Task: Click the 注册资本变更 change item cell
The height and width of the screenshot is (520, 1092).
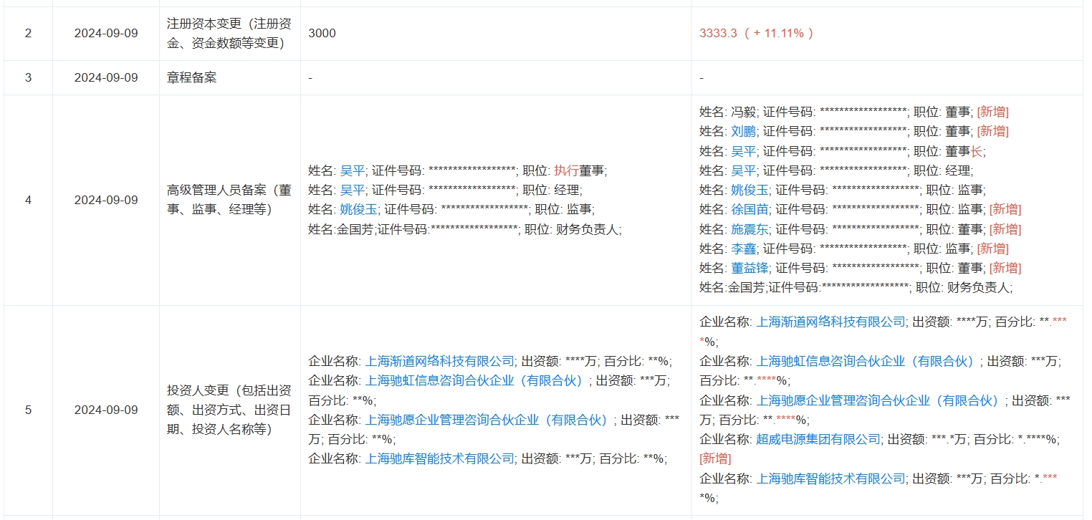Action: (x=229, y=34)
